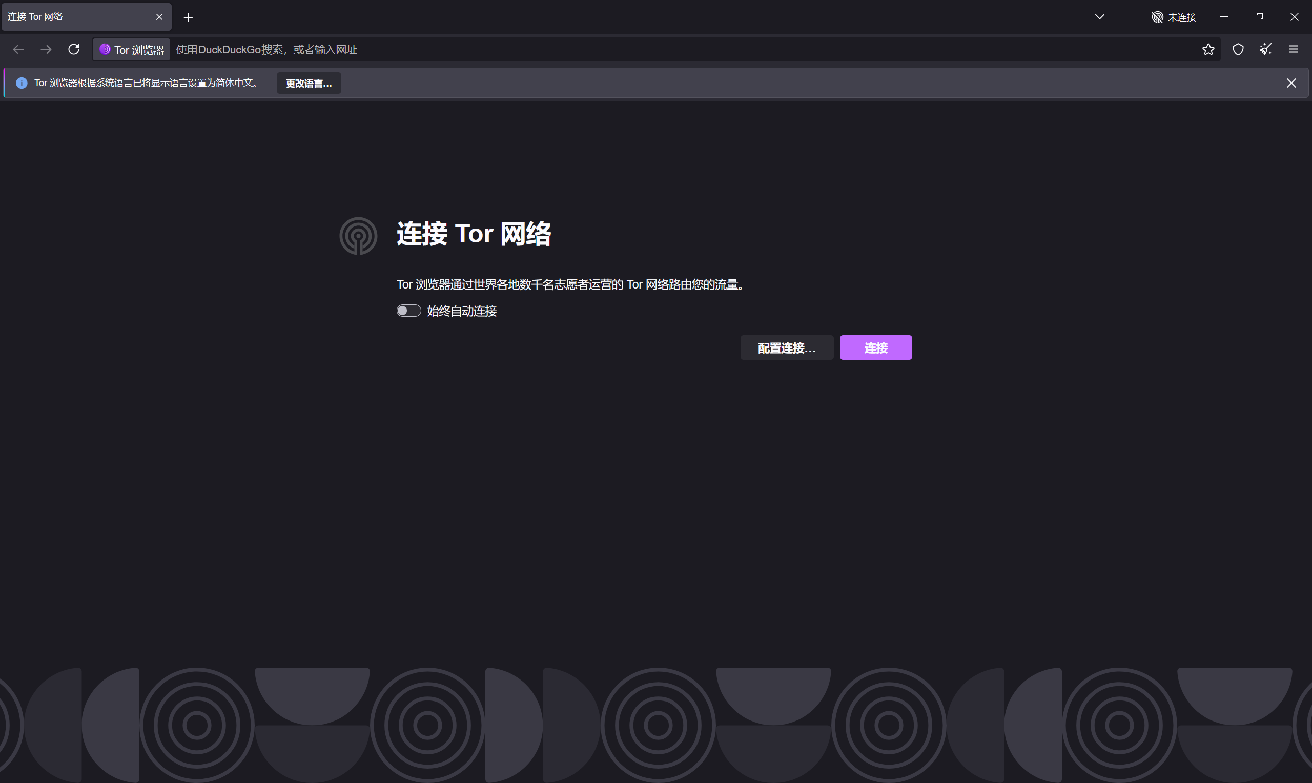Close the 连接 Tor 网络 tab
The height and width of the screenshot is (783, 1312).
159,17
